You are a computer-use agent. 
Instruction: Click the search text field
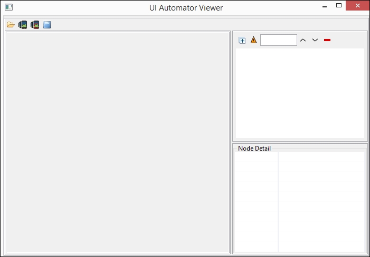(279, 40)
